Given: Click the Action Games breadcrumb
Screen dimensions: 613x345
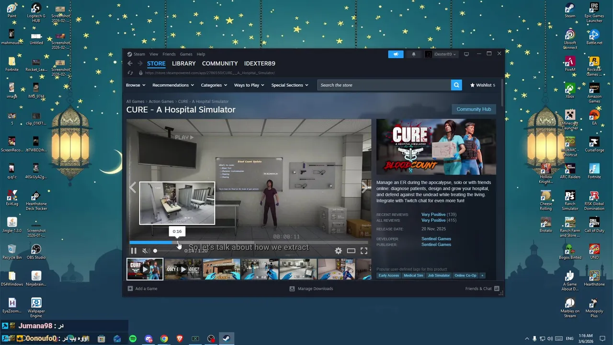Looking at the screenshot, I should pyautogui.click(x=161, y=102).
